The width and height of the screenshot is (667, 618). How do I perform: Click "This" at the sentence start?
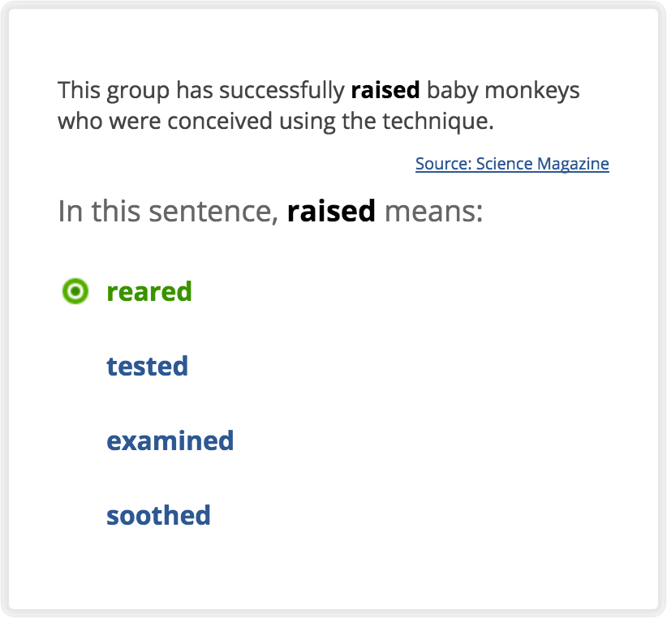click(x=77, y=90)
